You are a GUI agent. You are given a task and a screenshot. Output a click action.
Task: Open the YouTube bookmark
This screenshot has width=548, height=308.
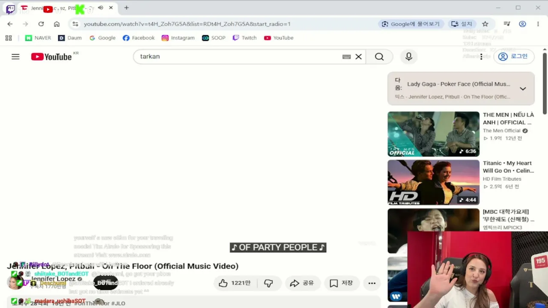tap(279, 38)
